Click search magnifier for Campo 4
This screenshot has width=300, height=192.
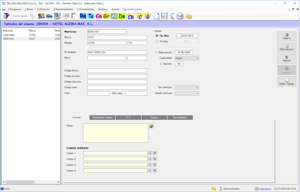pos(150,170)
